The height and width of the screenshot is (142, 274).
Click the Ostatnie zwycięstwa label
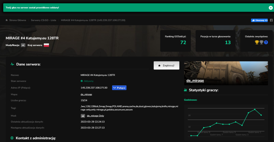pyautogui.click(x=256, y=36)
